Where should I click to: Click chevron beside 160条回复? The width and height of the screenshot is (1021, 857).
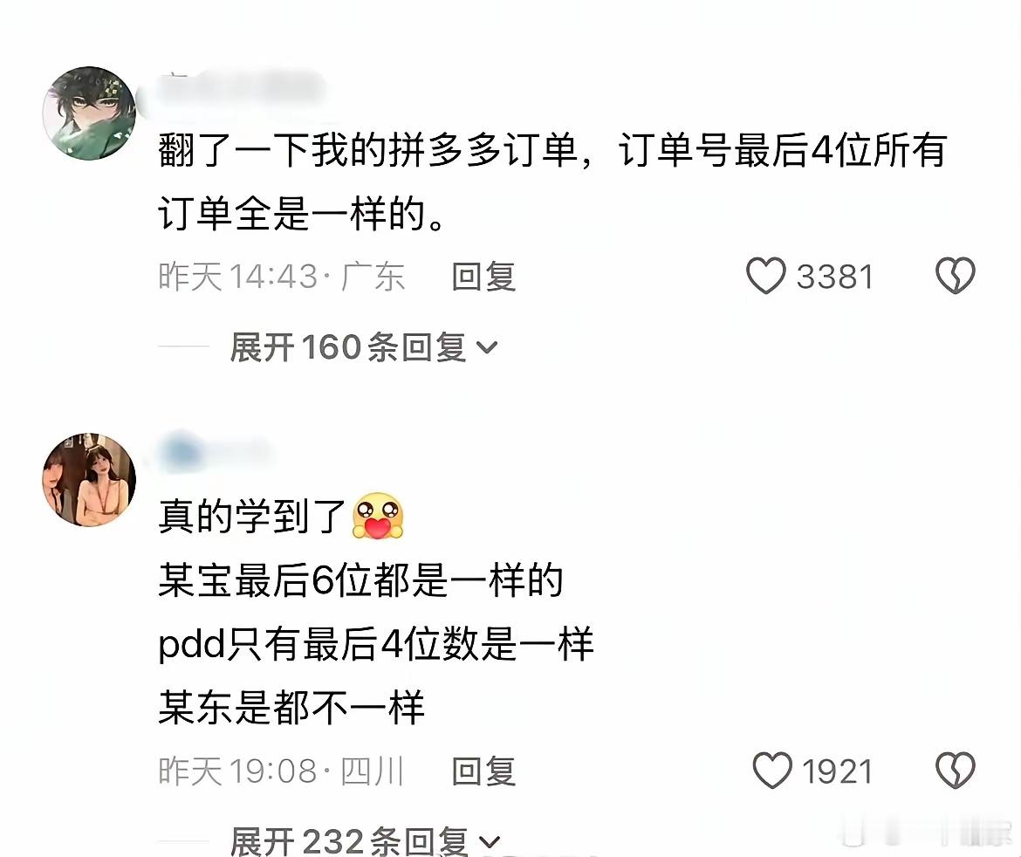(487, 347)
